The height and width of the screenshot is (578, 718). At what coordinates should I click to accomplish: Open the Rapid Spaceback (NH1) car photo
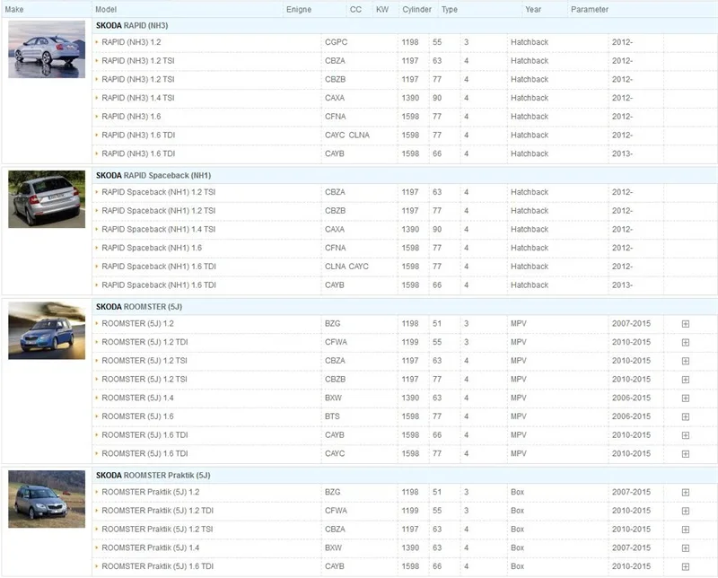click(x=47, y=198)
